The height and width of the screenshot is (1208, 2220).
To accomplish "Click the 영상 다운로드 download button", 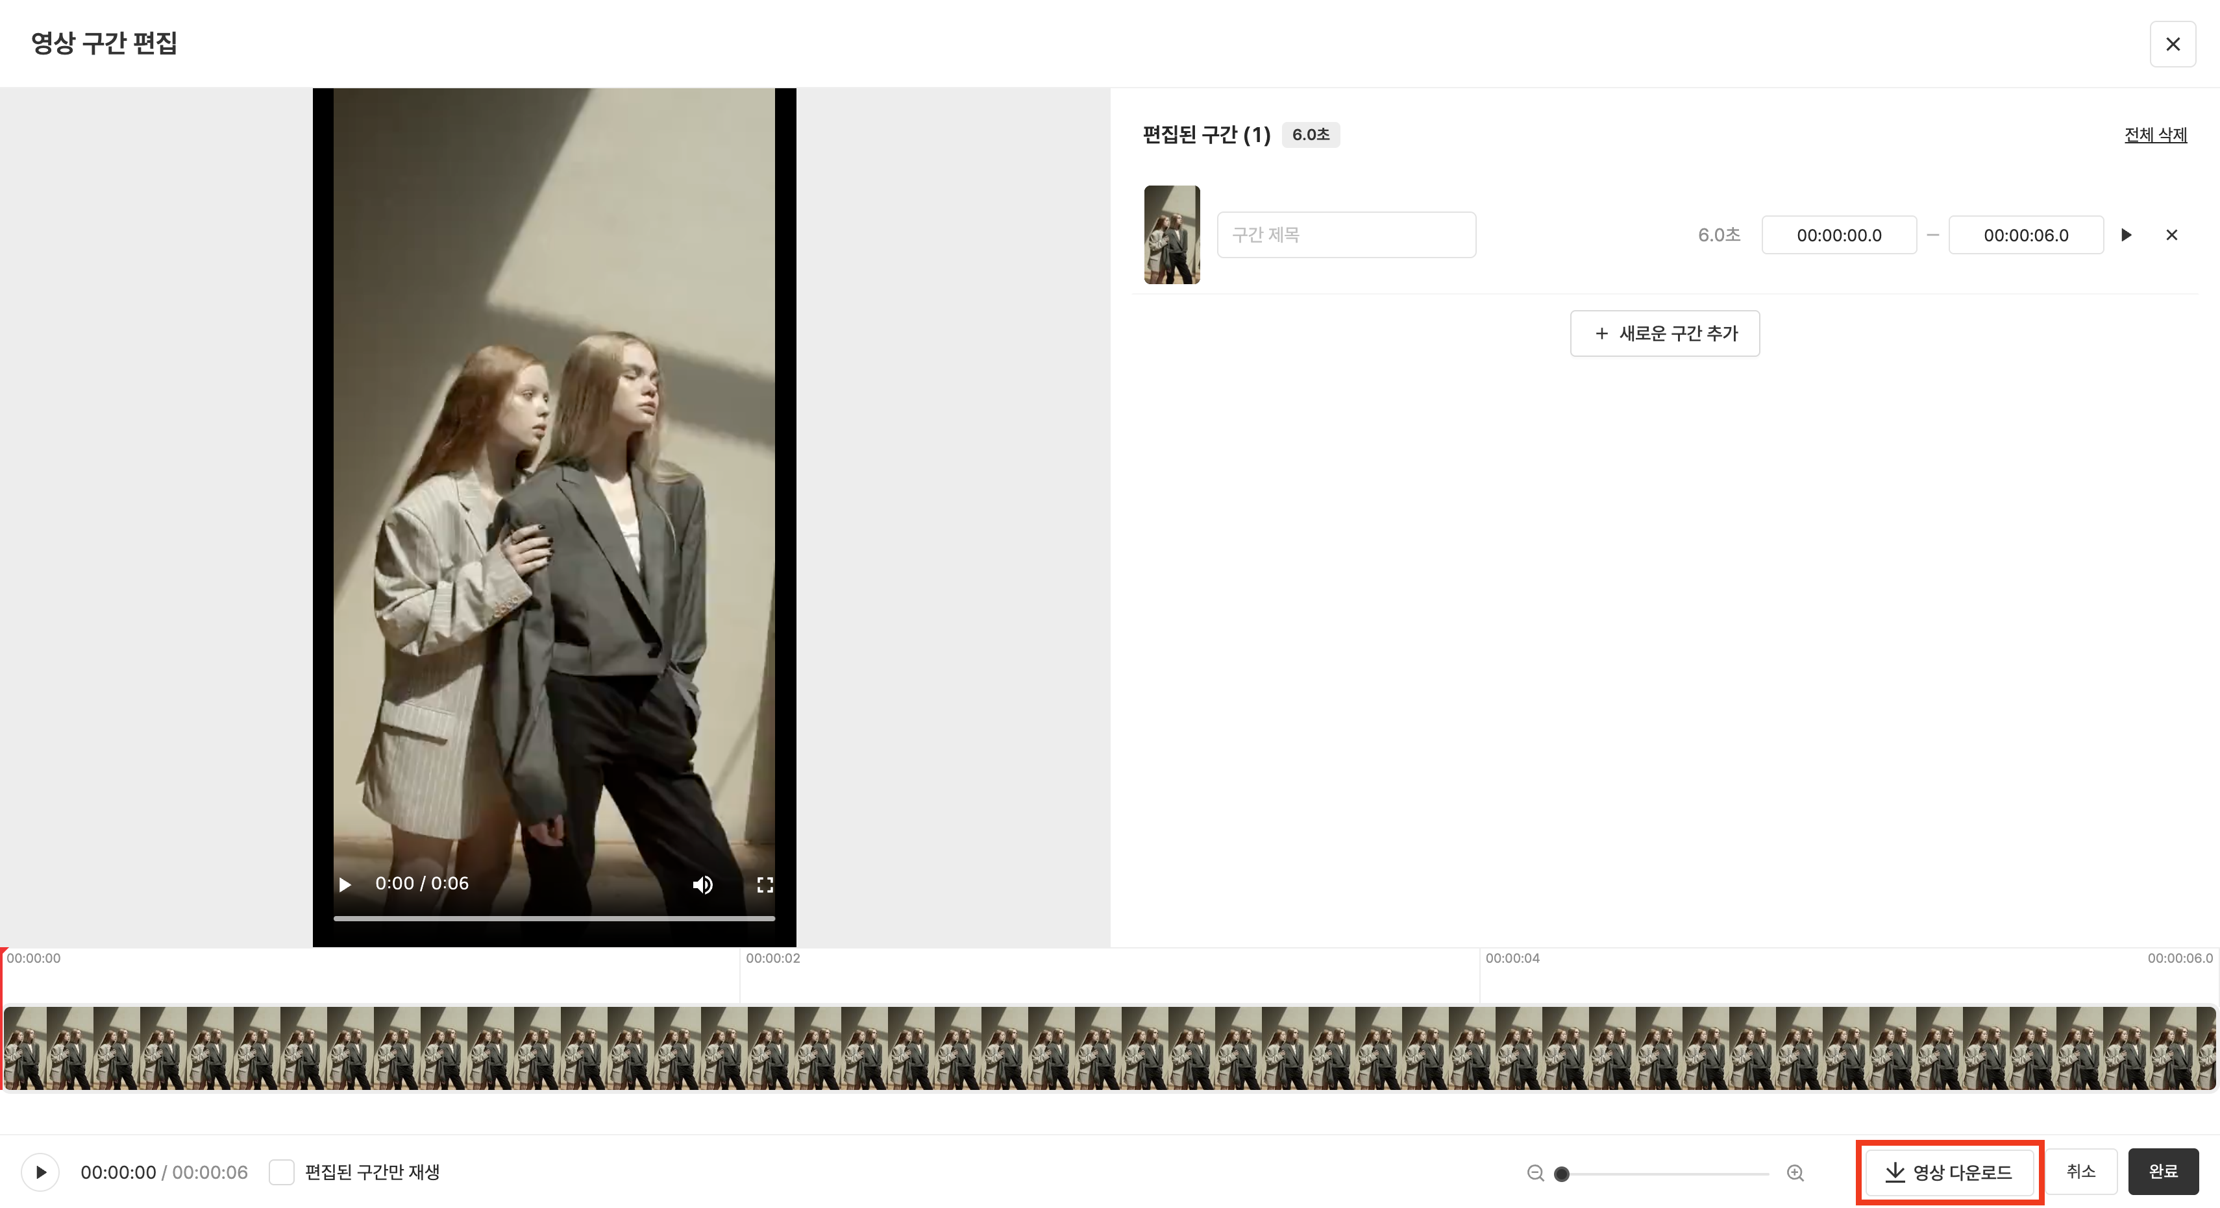I will click(1949, 1172).
